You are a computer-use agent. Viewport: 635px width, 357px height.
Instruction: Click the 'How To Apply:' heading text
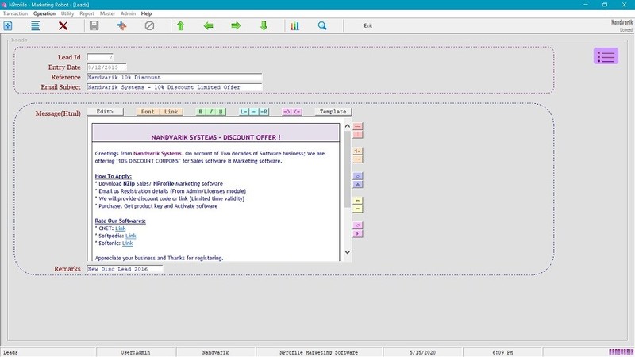click(113, 176)
